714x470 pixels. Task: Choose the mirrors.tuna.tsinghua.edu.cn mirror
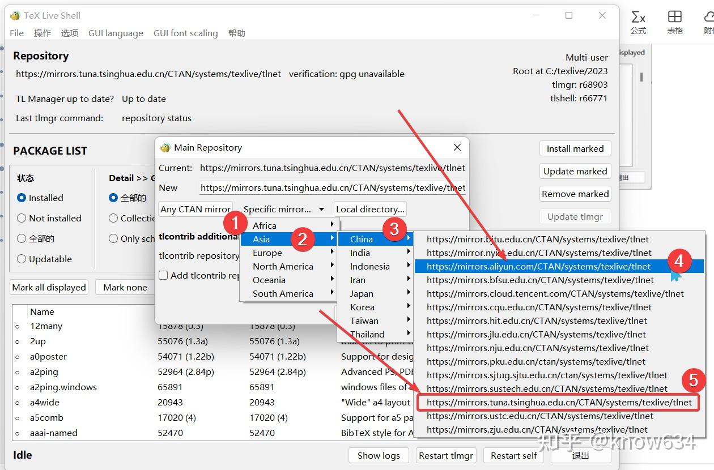coord(559,402)
